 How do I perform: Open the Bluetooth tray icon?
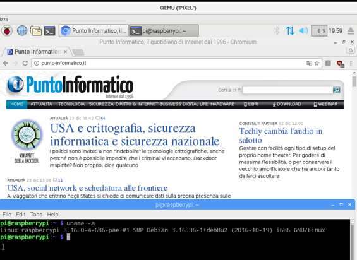[x=277, y=30]
